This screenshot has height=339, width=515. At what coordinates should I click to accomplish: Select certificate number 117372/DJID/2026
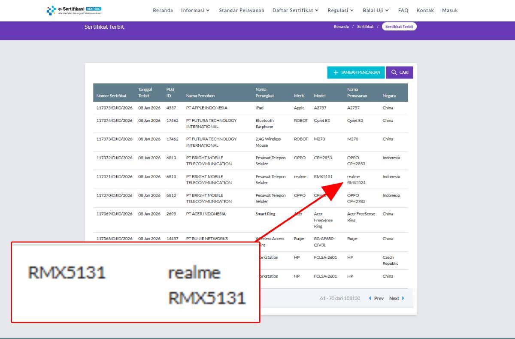(115, 157)
